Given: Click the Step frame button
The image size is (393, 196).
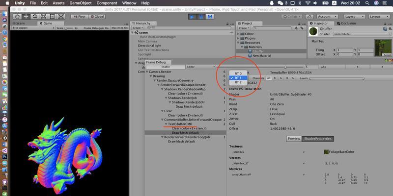Looking at the screenshot, I should [x=210, y=17].
